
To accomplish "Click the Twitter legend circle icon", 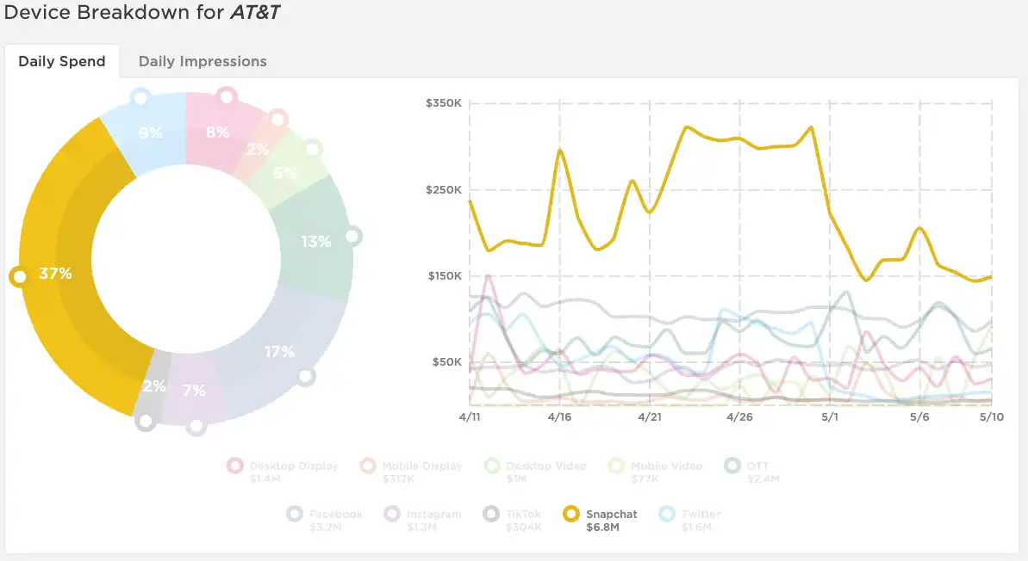I will (667, 514).
